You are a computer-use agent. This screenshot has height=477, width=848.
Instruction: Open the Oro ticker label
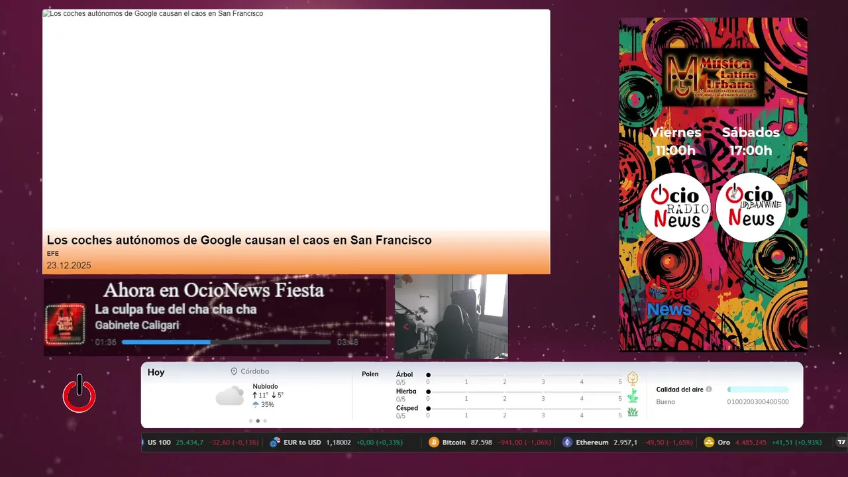click(x=723, y=443)
